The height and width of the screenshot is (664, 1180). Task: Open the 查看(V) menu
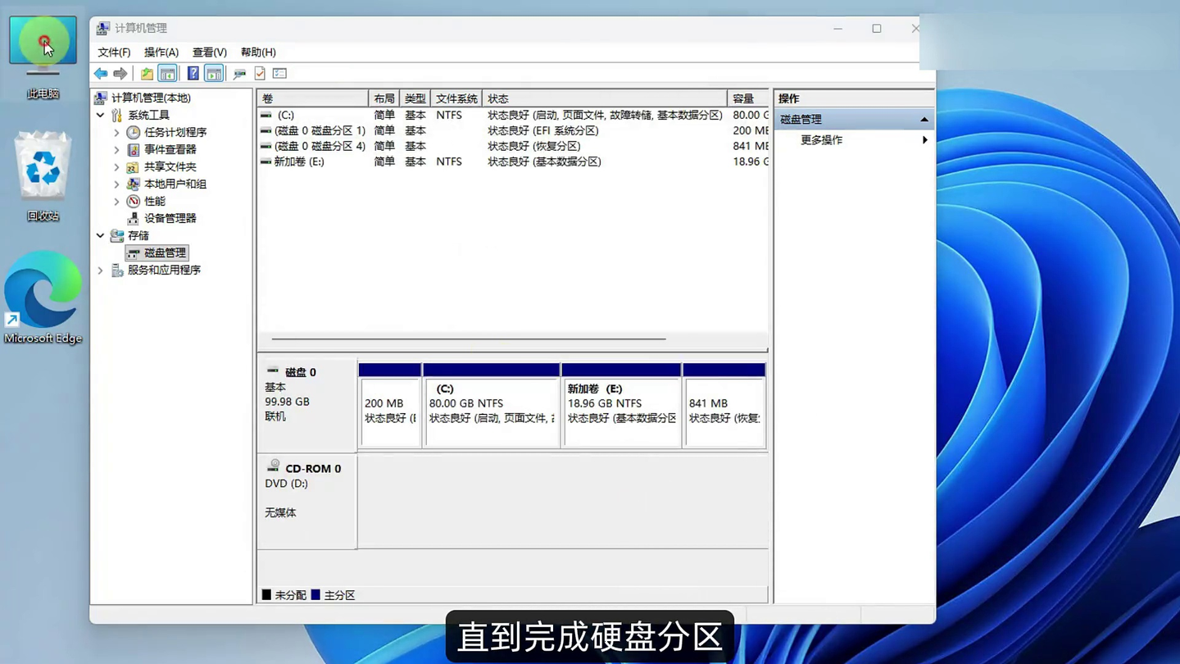210,52
